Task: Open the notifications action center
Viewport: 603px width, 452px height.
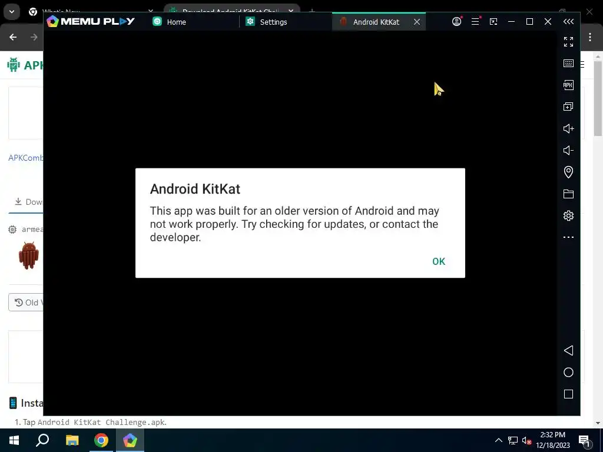Action: click(x=584, y=441)
